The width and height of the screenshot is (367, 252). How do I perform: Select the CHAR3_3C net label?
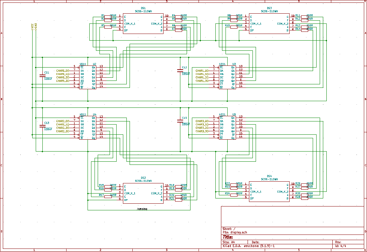(202, 131)
